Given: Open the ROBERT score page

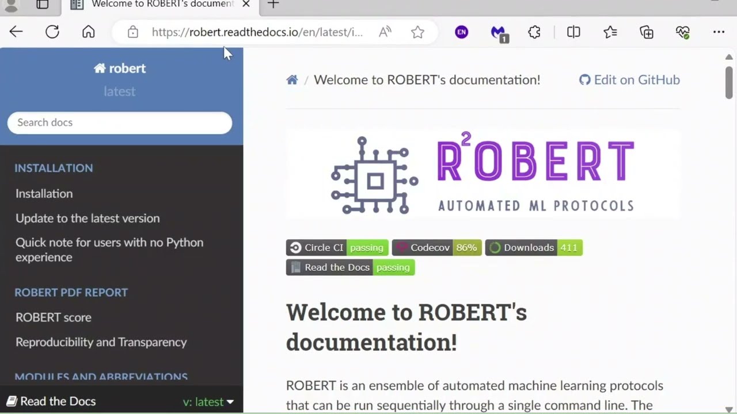Looking at the screenshot, I should point(54,317).
